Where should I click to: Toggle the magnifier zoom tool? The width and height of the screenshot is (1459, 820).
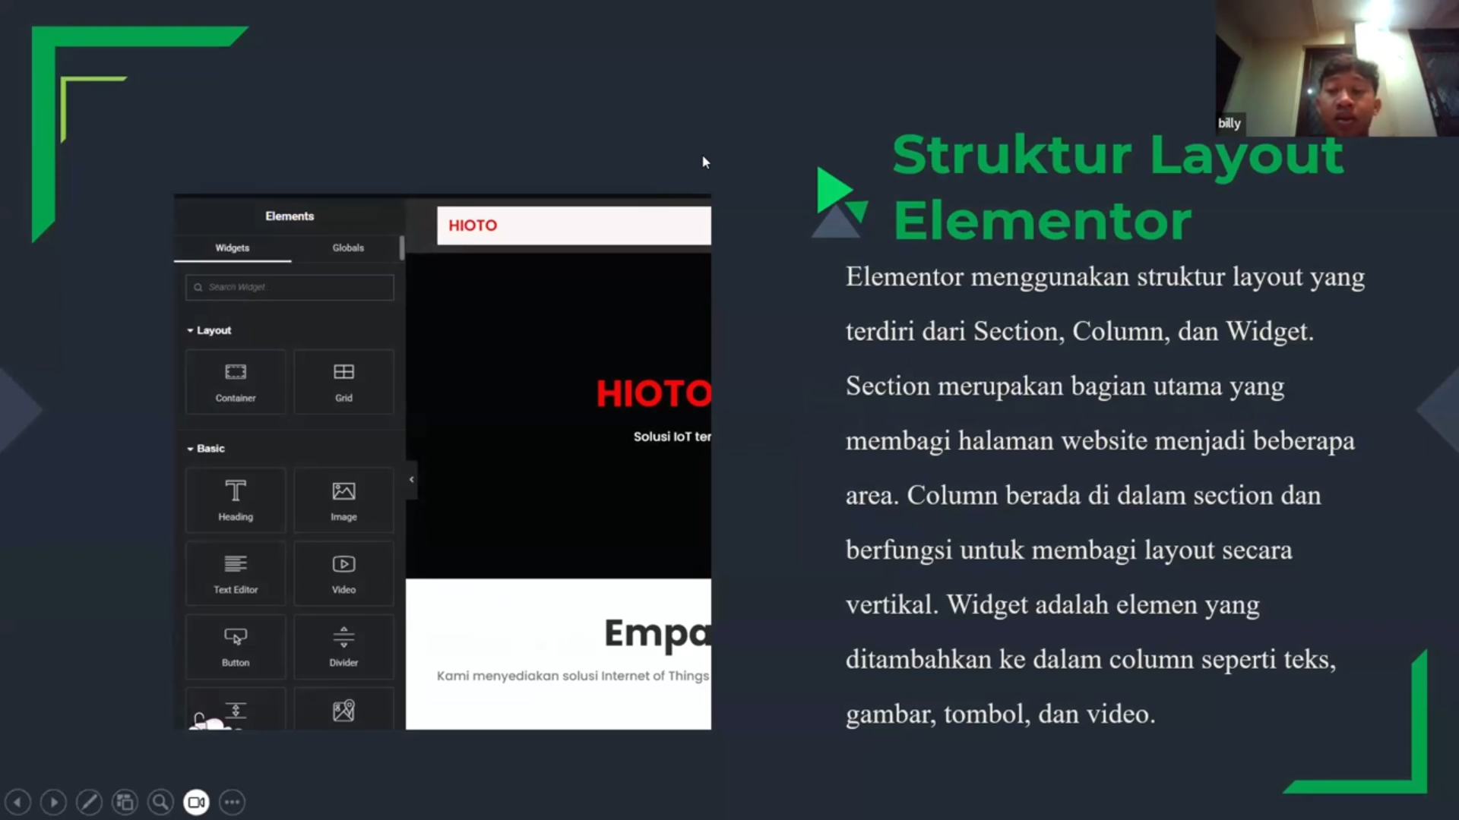coord(160,802)
